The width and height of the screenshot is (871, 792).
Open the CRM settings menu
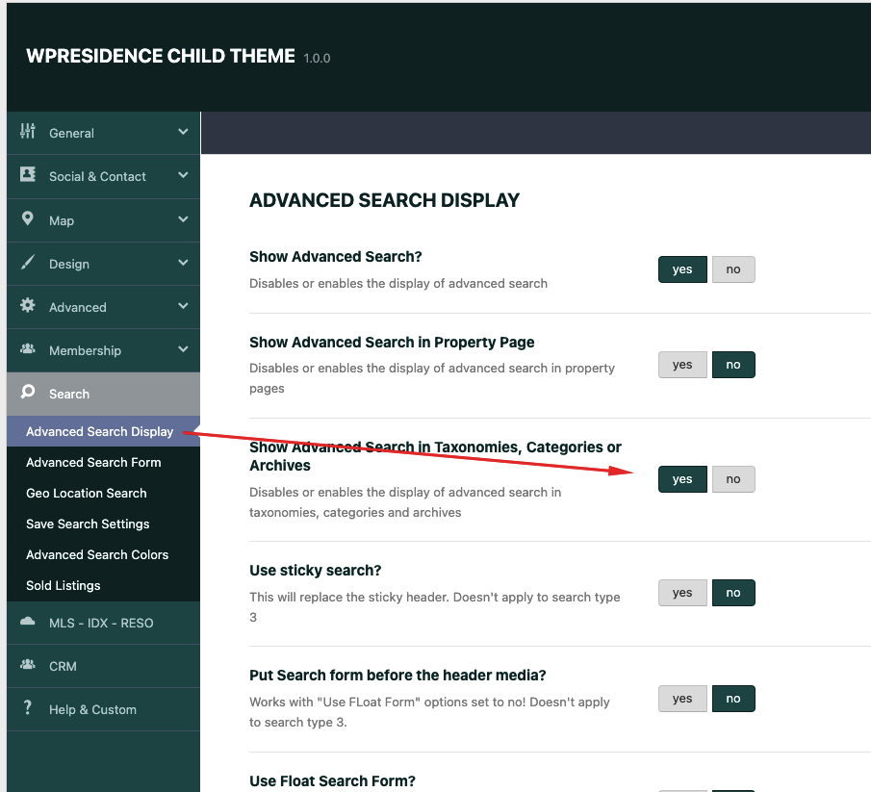[103, 667]
